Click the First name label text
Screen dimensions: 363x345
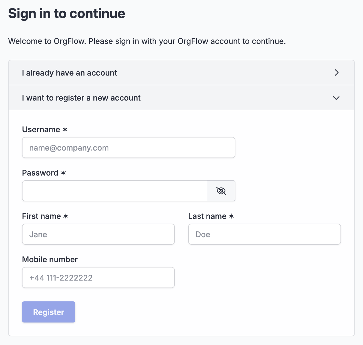(41, 216)
